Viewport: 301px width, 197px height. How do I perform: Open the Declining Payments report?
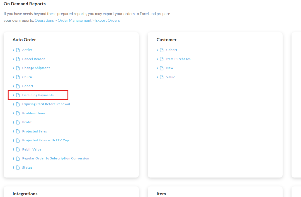coord(38,95)
